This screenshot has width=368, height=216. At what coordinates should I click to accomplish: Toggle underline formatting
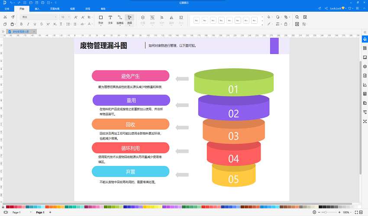pyautogui.click(x=35, y=24)
